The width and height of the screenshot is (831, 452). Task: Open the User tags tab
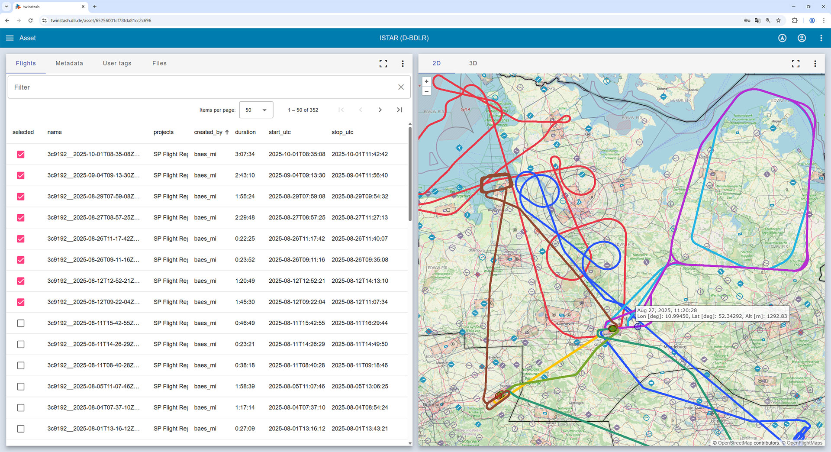pyautogui.click(x=117, y=63)
